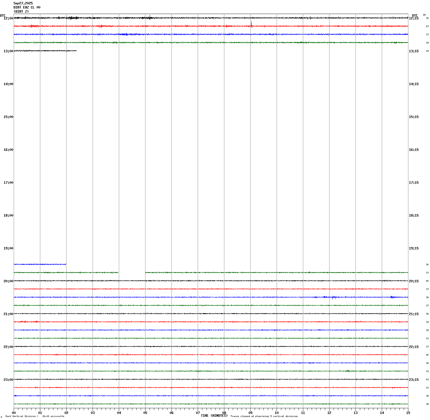
Task: Click the Each Vertical Division scale note
Action: [35, 416]
